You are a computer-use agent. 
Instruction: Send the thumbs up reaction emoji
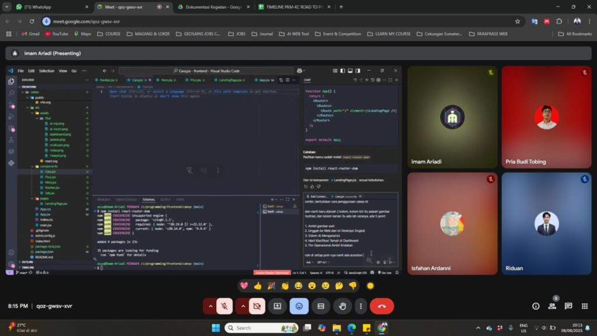click(258, 286)
